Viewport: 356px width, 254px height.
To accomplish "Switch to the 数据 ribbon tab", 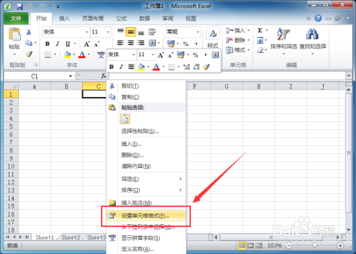I will coord(144,18).
